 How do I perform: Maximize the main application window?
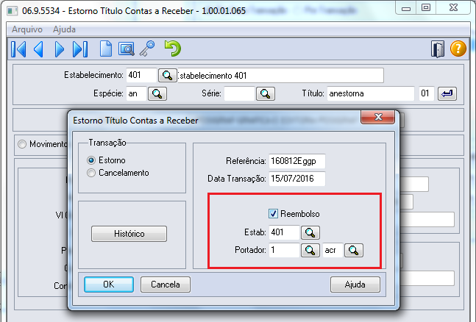[426, 8]
